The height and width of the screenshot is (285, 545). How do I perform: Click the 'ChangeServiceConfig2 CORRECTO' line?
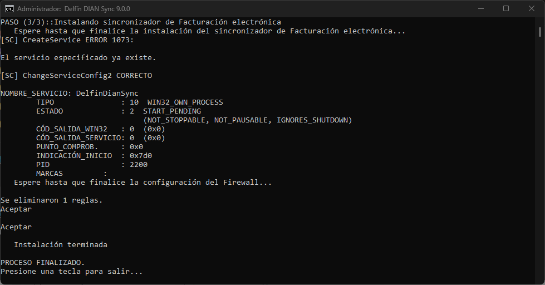[x=76, y=75]
